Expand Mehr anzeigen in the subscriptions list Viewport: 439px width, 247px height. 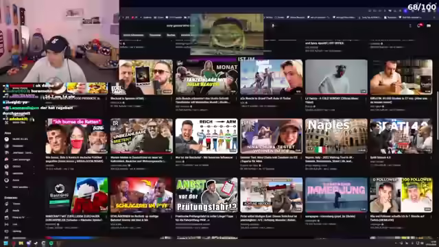pos(19,187)
